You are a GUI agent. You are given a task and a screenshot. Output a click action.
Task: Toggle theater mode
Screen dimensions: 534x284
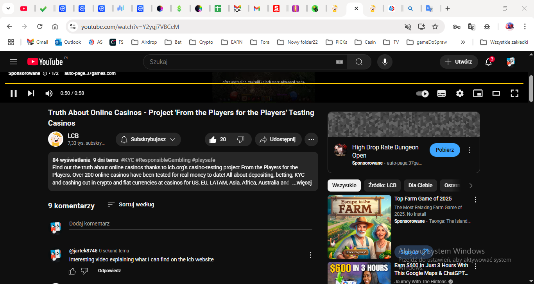[x=496, y=93]
